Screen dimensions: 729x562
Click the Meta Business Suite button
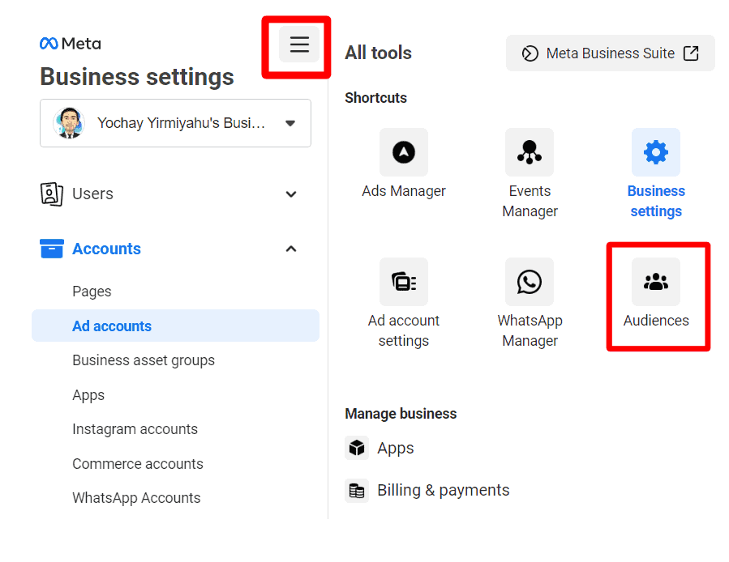pyautogui.click(x=610, y=53)
